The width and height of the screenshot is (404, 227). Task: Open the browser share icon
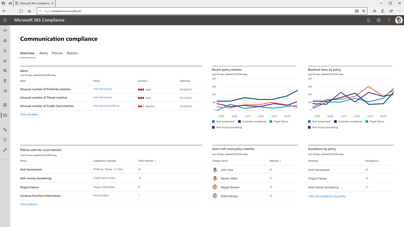point(391,11)
